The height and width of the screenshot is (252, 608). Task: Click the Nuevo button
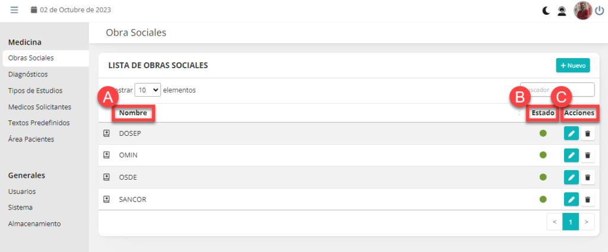point(573,65)
